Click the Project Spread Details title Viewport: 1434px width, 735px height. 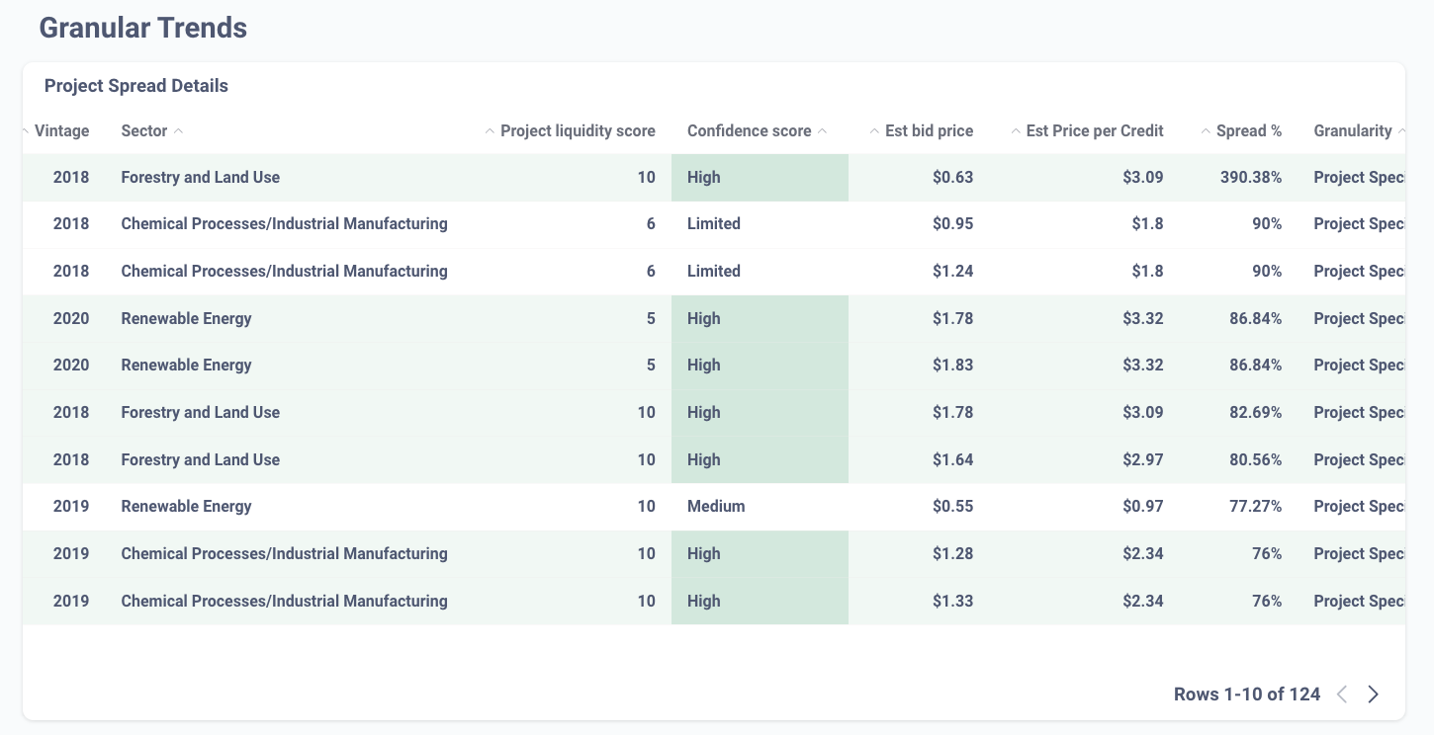[136, 86]
